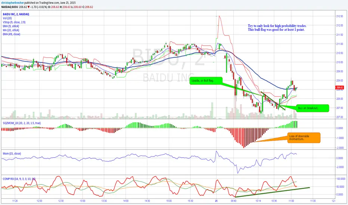Click the 'Loss of downside momentum.' orange callout

304,138
